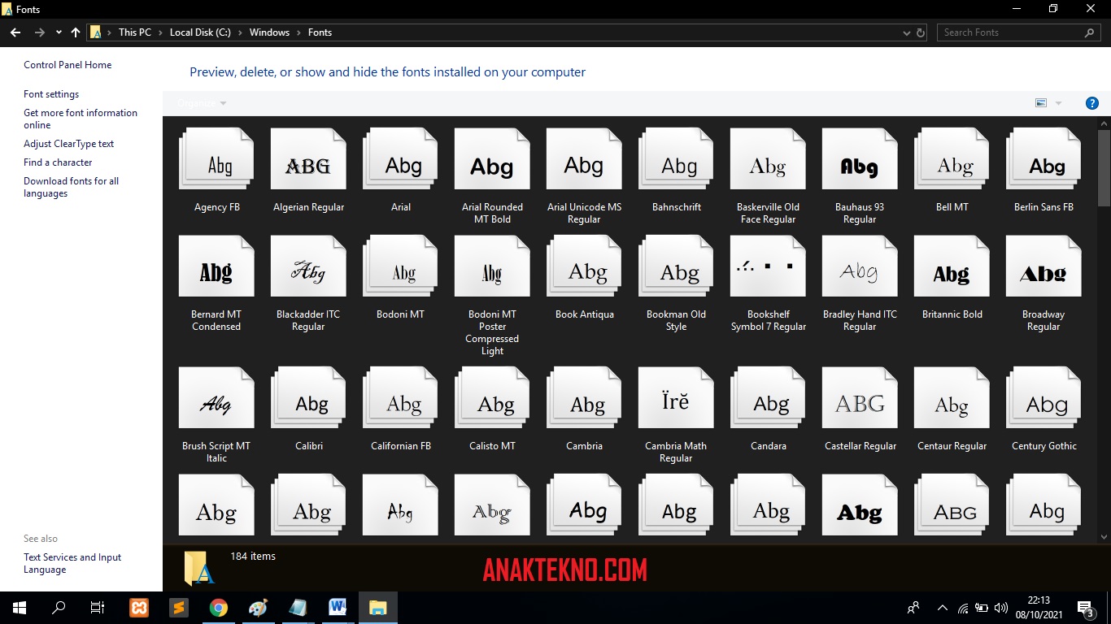Viewport: 1111px width, 624px height.
Task: Select Bookman Old Style font icon
Action: (x=676, y=266)
